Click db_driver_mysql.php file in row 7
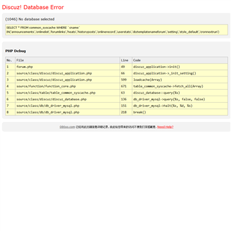231x231 pixels. coord(67,106)
